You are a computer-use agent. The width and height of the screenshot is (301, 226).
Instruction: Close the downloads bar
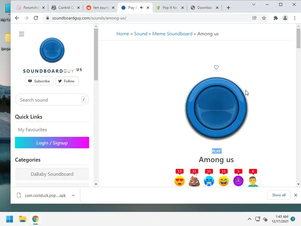click(296, 195)
